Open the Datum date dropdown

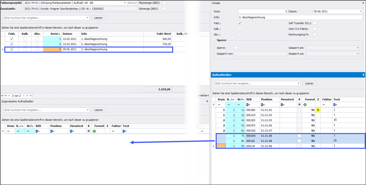(x=360, y=11)
